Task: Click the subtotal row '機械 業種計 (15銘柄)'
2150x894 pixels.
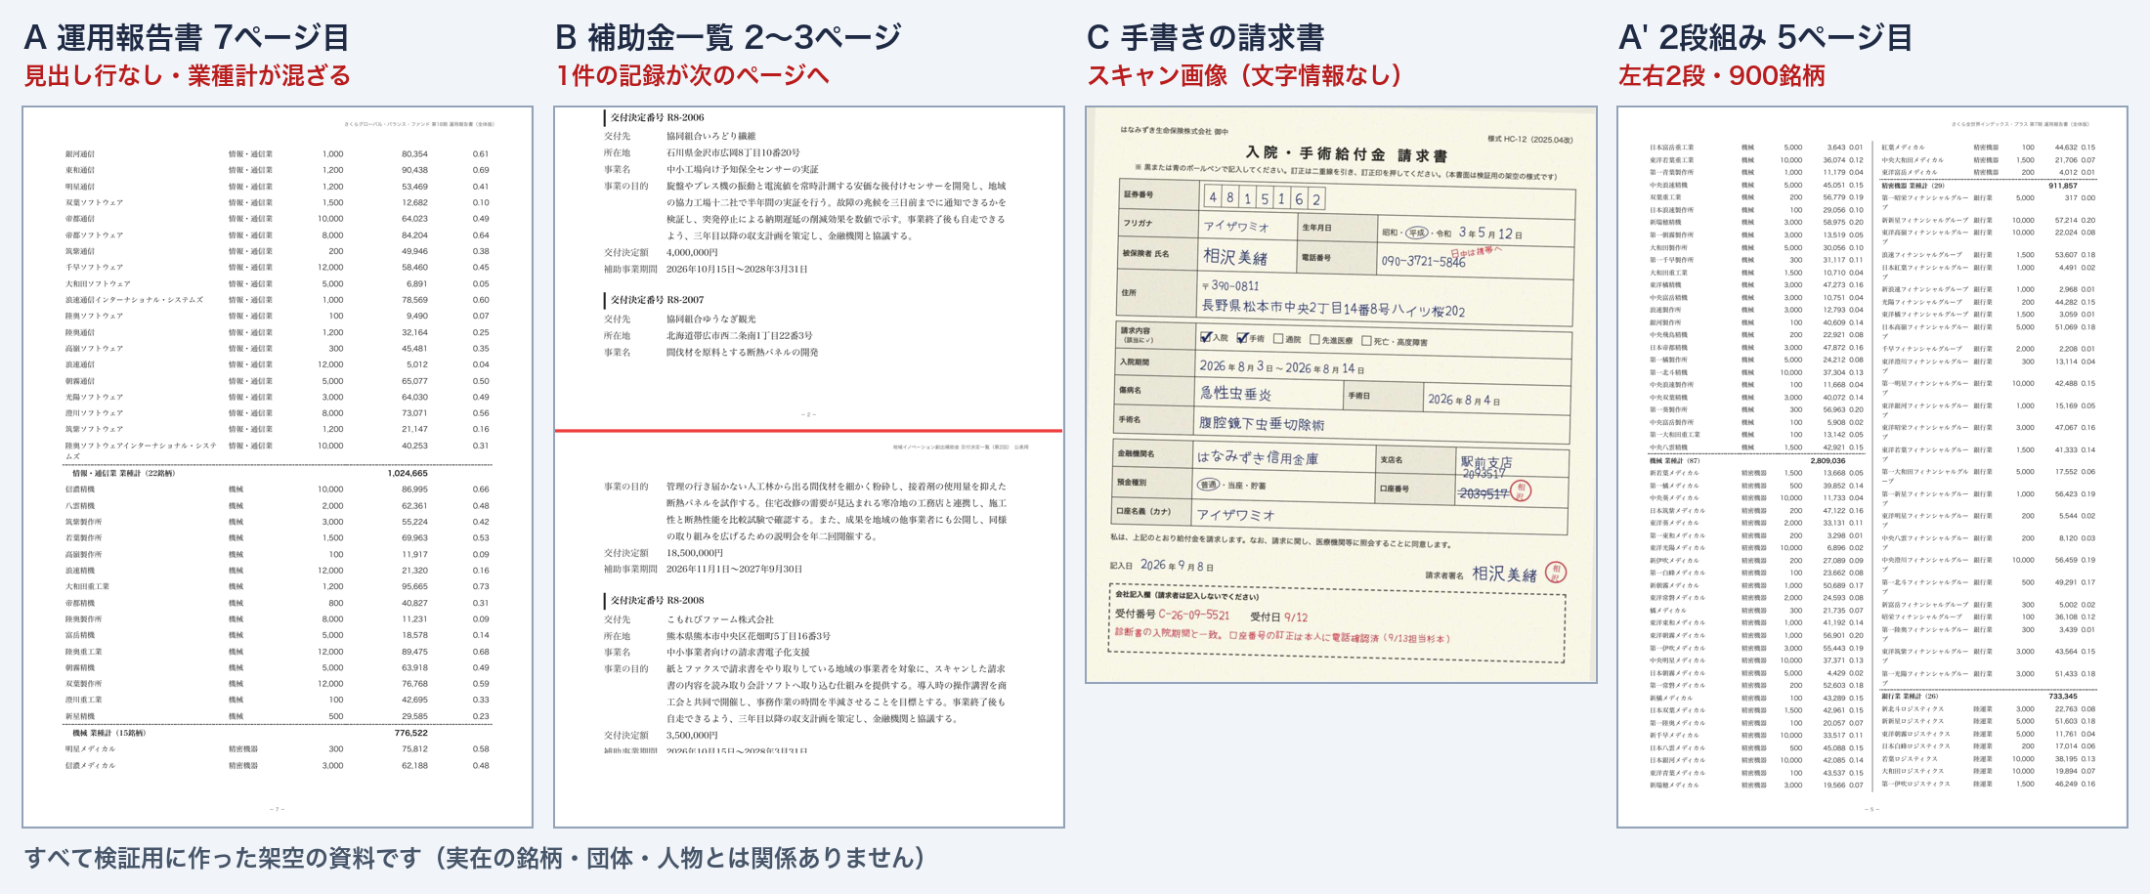Action: (278, 733)
